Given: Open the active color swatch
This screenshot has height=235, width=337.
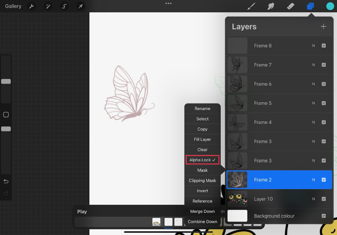Looking at the screenshot, I should point(330,6).
